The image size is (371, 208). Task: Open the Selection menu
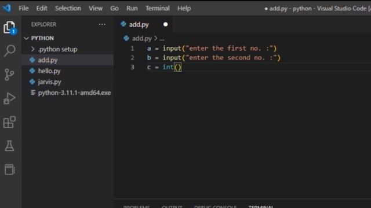[68, 8]
